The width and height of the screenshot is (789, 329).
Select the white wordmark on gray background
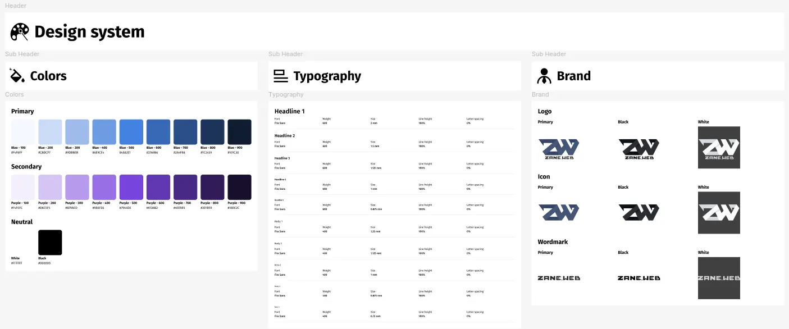click(719, 277)
